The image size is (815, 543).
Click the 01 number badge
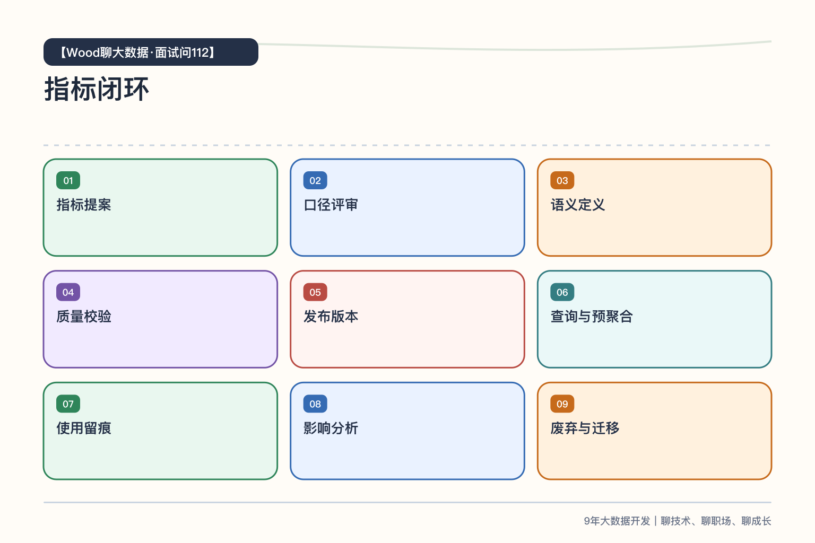[68, 180]
